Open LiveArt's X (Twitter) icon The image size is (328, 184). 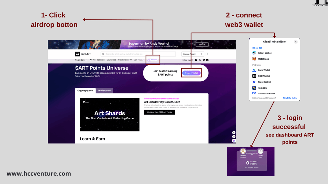tap(200, 60)
